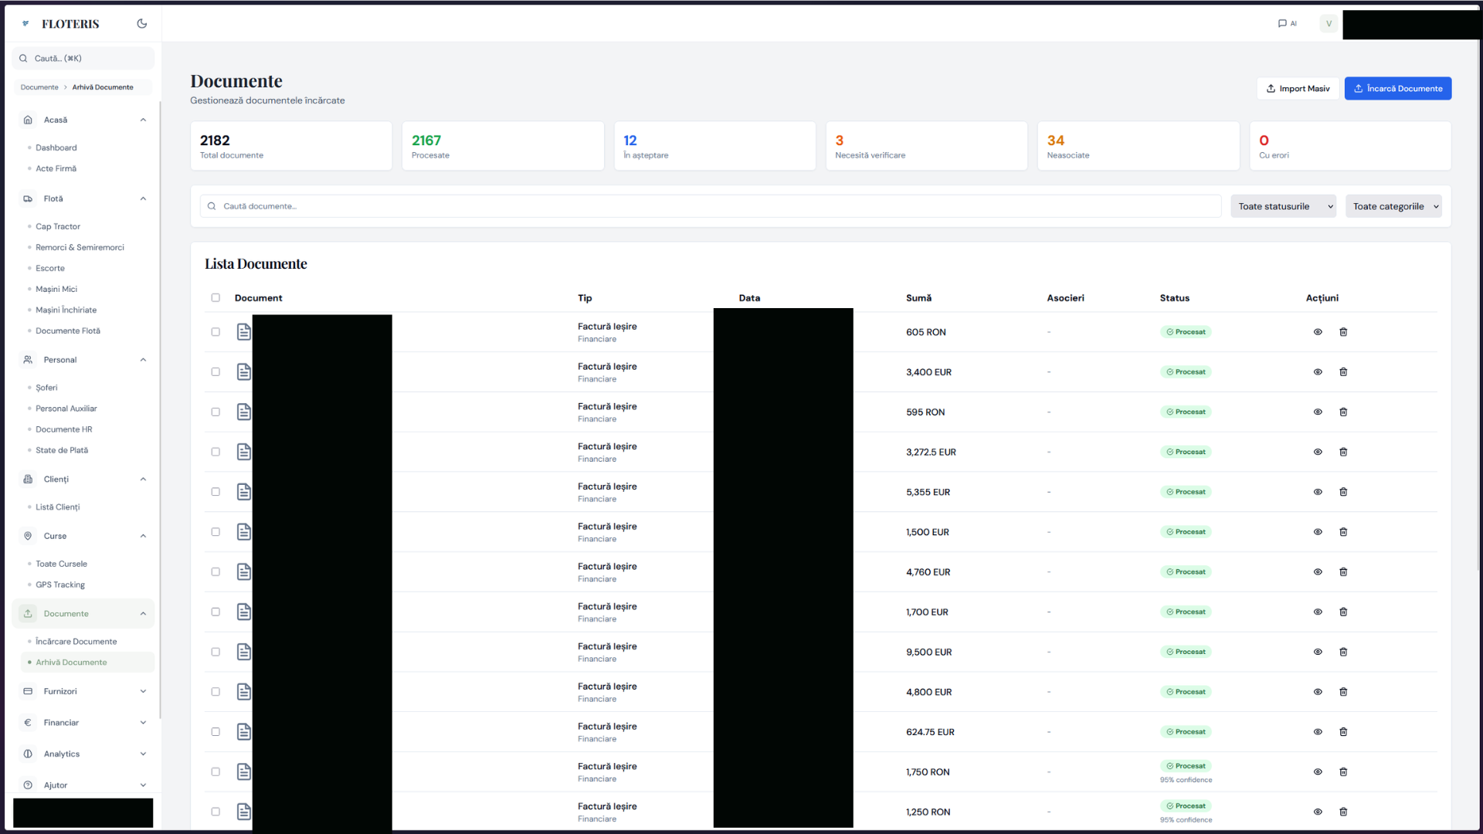Tick the select-all documents checkbox
Image resolution: width=1483 pixels, height=834 pixels.
215,298
